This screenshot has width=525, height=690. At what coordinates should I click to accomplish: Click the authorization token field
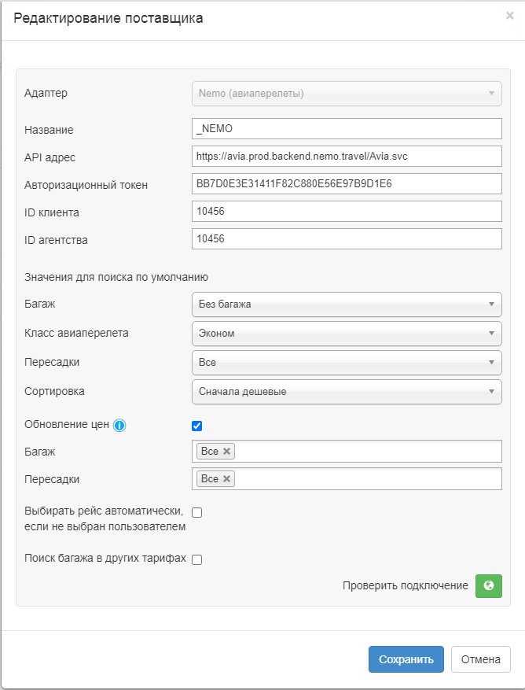(346, 183)
